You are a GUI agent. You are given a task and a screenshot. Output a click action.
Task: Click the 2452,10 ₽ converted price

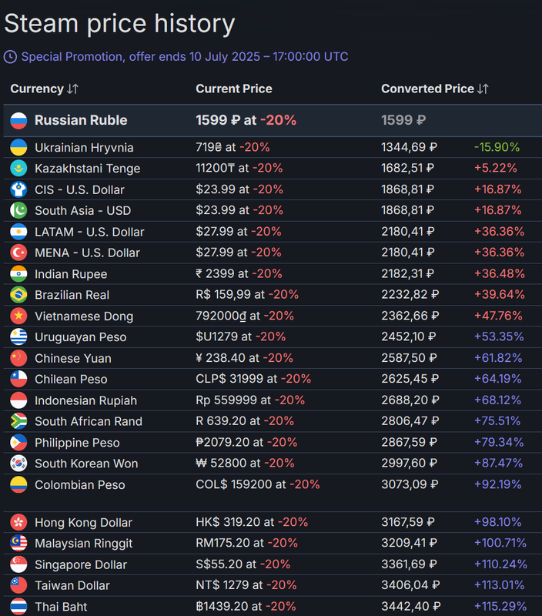point(409,336)
